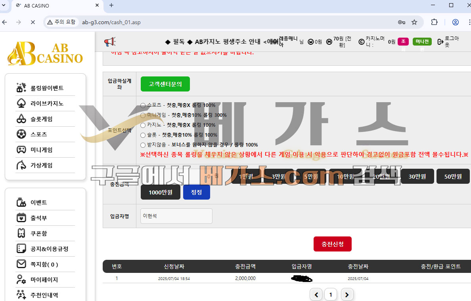The height and width of the screenshot is (301, 471).
Task: Select the 카지노 bonus radio option
Action: 143,125
